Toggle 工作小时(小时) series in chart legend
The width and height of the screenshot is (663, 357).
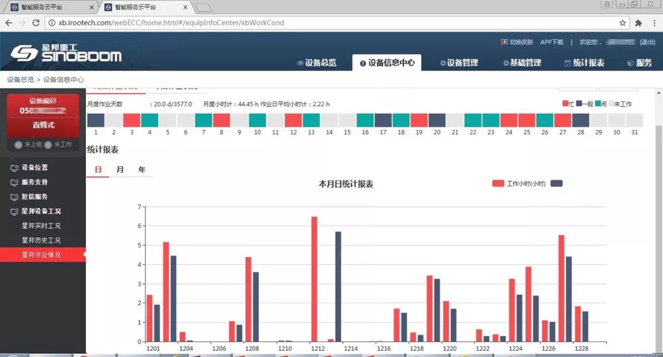tap(519, 183)
